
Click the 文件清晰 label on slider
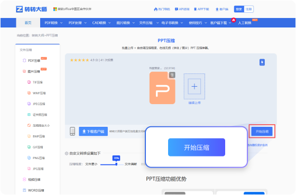point(131,164)
